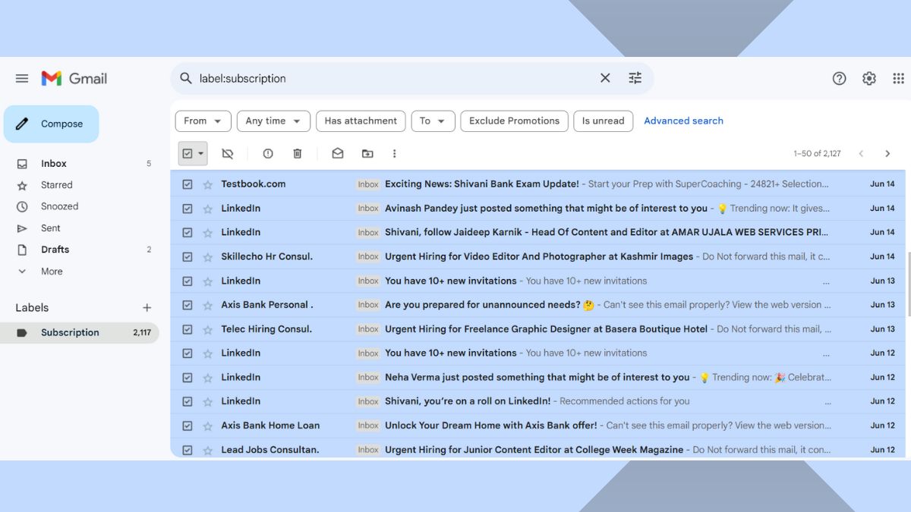Open the From filter dropdown
This screenshot has height=512, width=911.
(x=203, y=121)
